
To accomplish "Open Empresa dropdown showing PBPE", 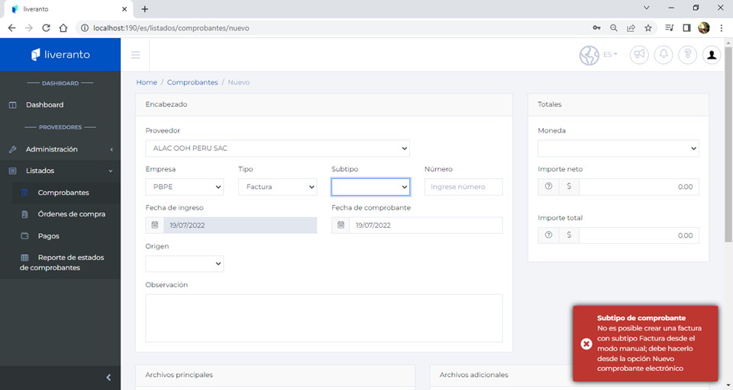I will 184,187.
